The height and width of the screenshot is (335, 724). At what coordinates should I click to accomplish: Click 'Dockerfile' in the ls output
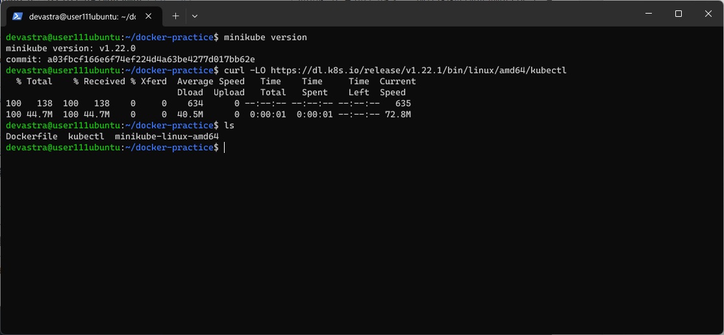pyautogui.click(x=31, y=137)
